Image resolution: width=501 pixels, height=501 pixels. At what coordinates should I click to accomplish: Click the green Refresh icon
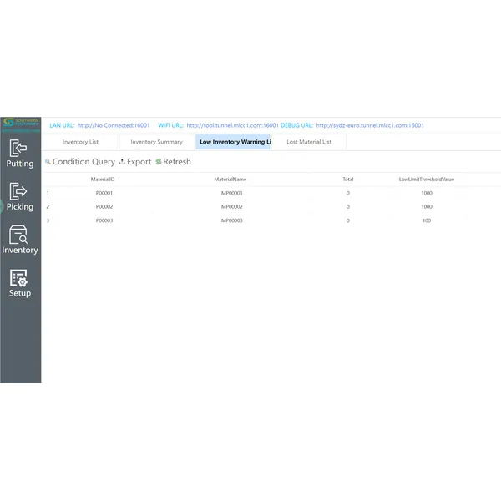(x=159, y=162)
